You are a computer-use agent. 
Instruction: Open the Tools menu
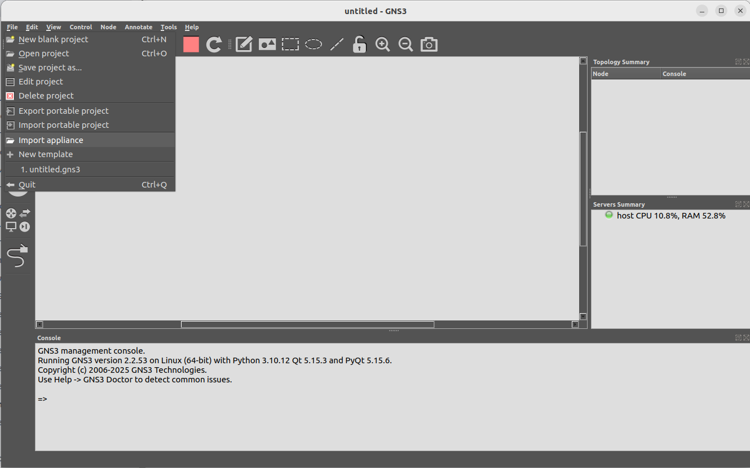[169, 27]
